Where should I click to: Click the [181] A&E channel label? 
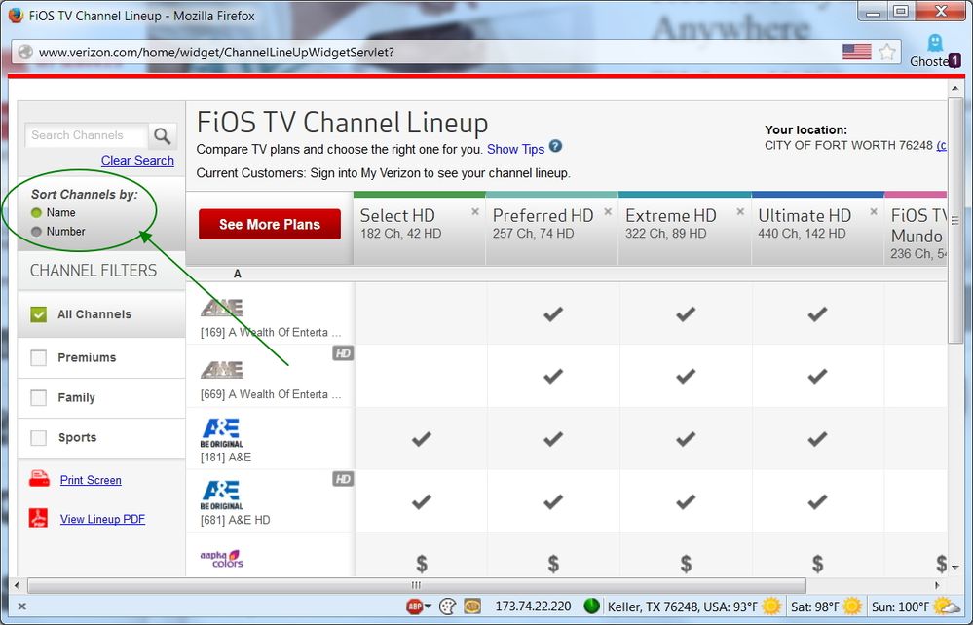coord(225,457)
